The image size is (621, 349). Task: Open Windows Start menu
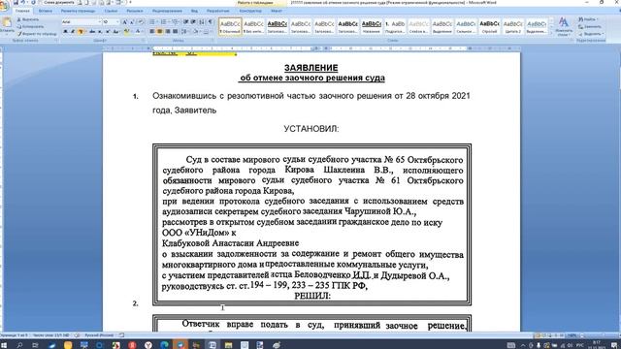(x=3, y=345)
